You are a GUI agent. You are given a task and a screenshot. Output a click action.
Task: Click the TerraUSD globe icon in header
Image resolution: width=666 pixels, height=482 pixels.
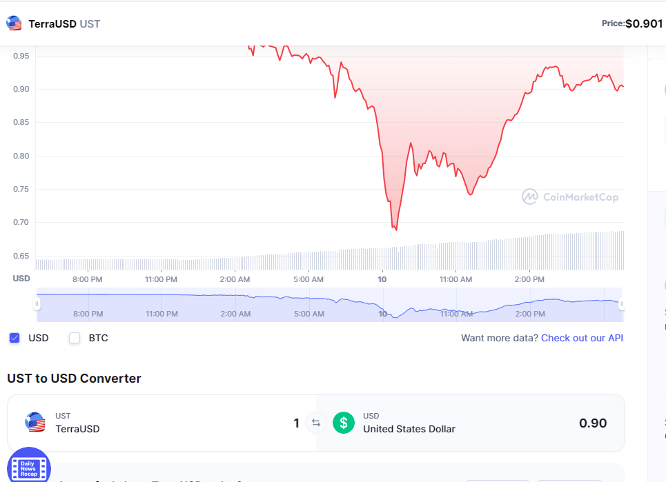pyautogui.click(x=14, y=23)
